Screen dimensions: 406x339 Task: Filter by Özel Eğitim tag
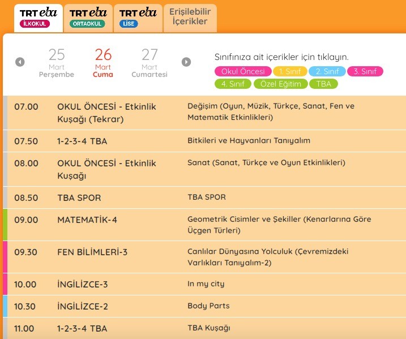[281, 84]
